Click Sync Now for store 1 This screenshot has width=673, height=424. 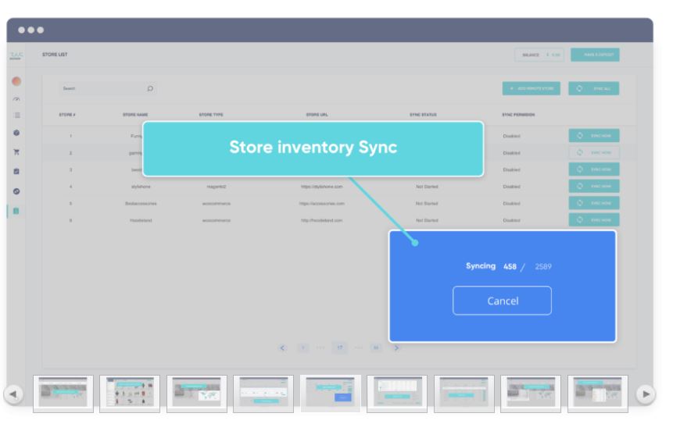click(x=594, y=136)
